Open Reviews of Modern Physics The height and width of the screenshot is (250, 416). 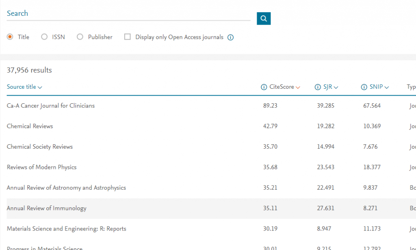pos(42,167)
